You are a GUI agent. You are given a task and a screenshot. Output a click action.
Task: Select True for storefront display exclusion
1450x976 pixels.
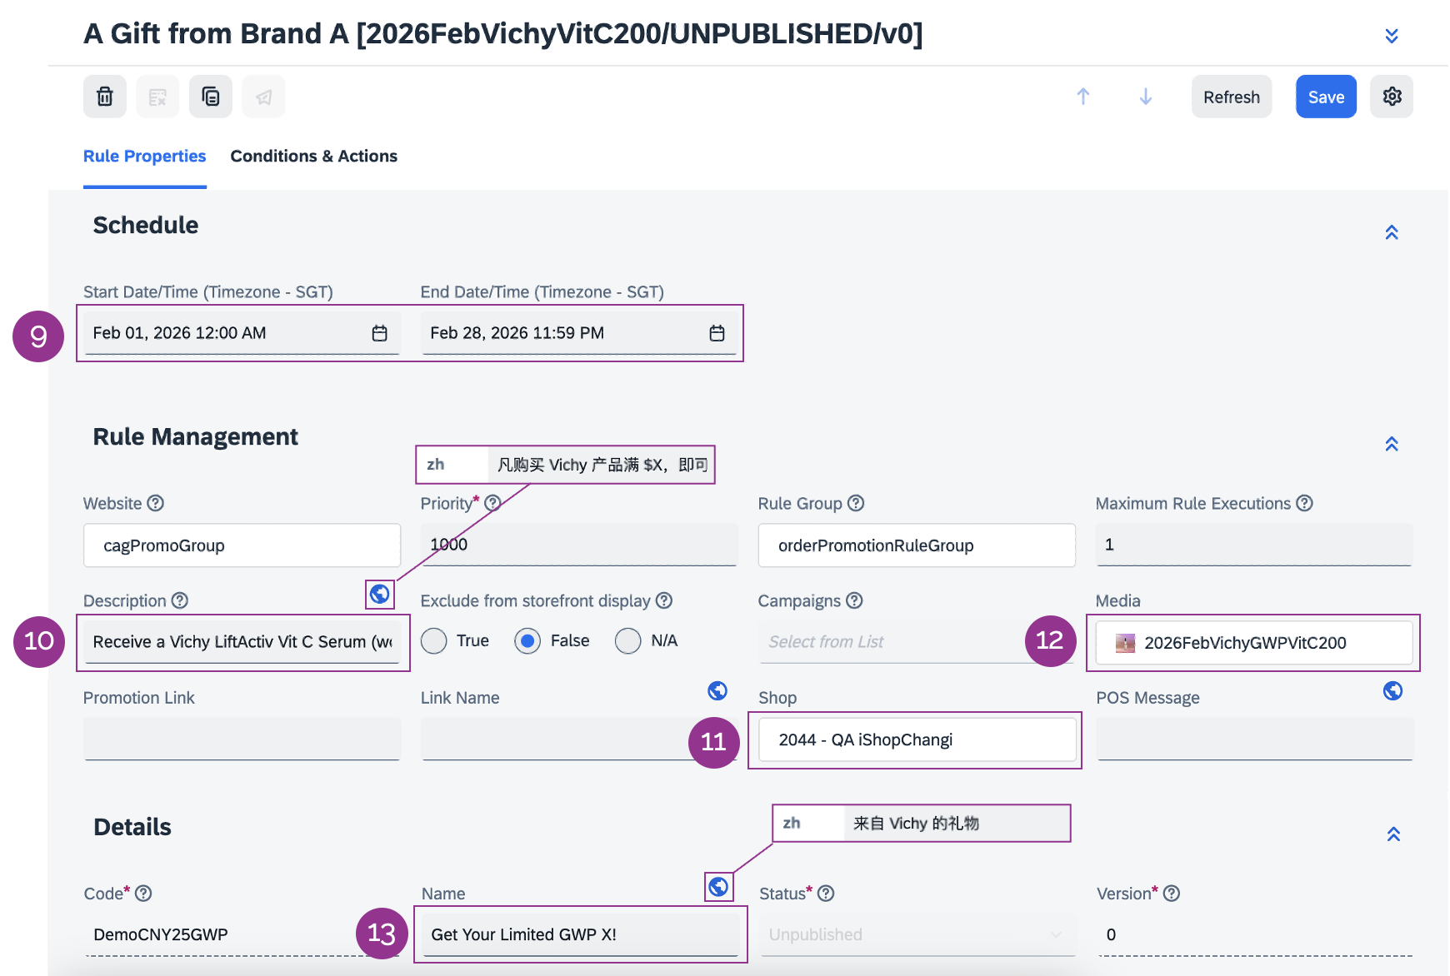[x=434, y=641]
